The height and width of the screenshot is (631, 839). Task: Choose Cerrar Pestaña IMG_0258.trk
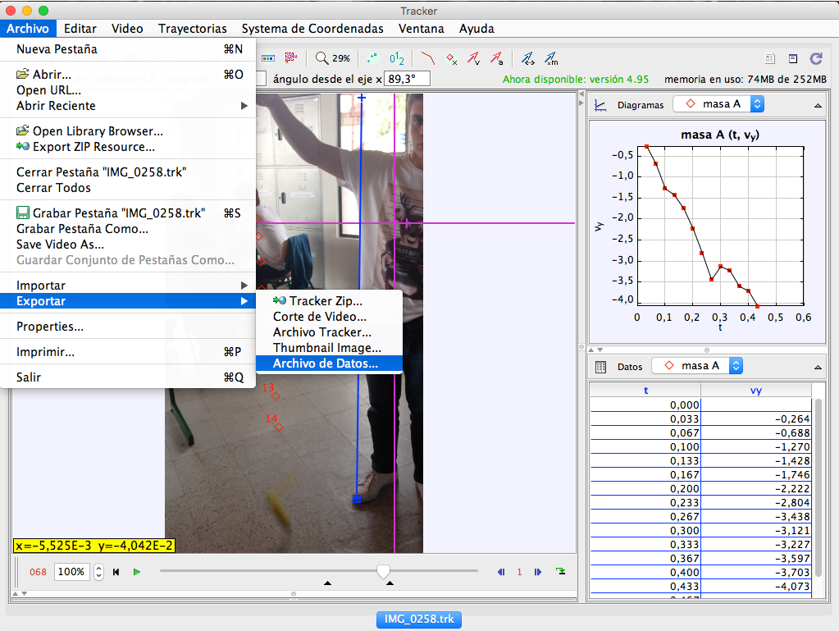[128, 171]
